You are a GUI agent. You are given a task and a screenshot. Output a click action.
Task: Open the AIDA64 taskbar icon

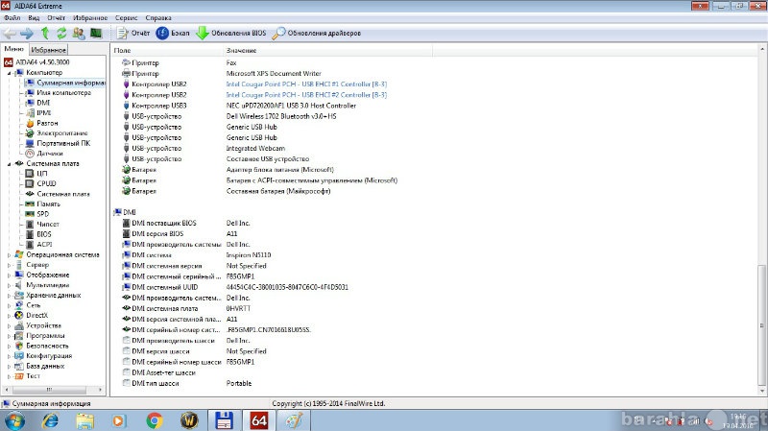point(259,420)
